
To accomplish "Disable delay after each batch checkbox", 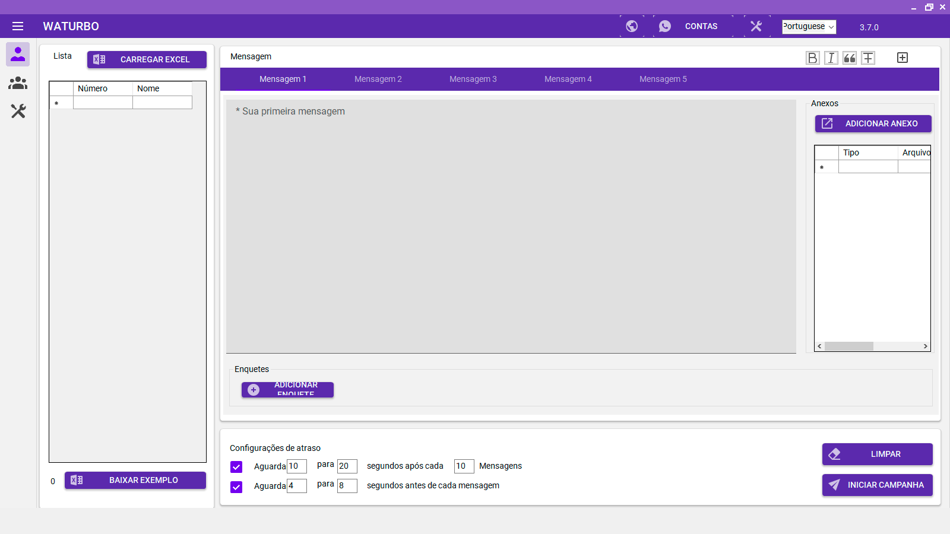I will point(236,467).
